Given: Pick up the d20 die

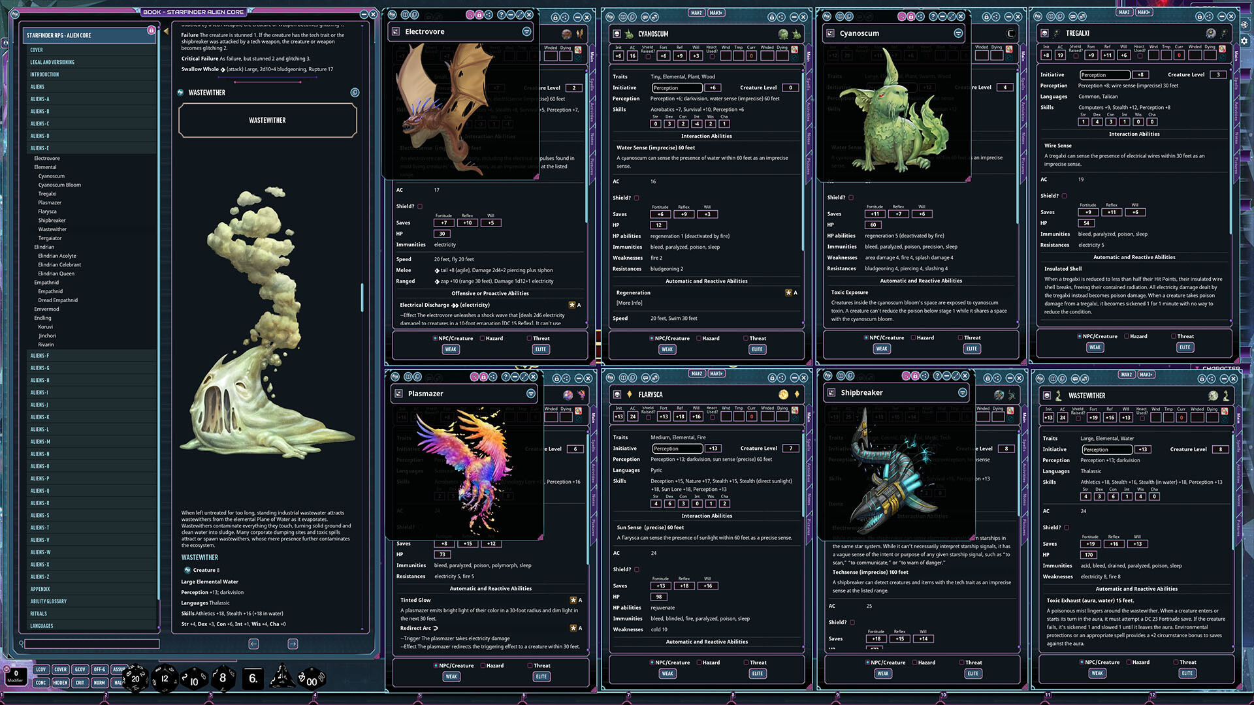Looking at the screenshot, I should coord(135,679).
